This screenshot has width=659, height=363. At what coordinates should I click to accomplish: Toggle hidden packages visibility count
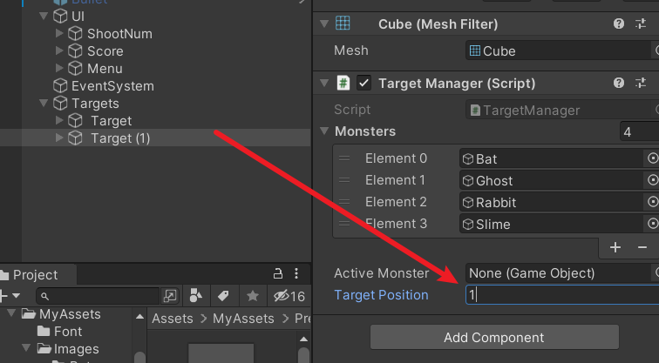(x=289, y=296)
